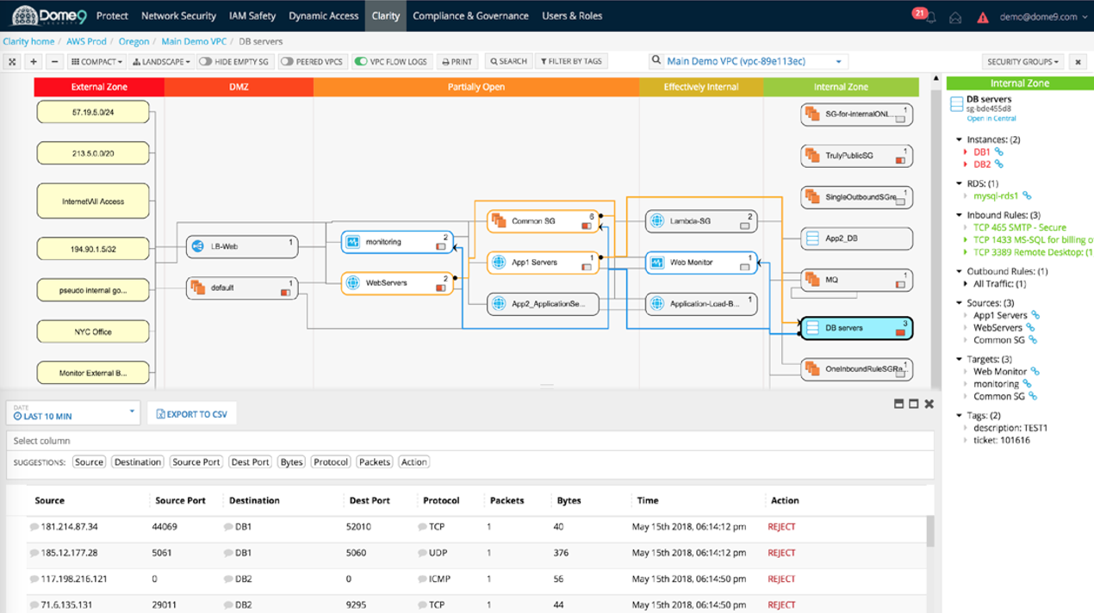Expand the All Traffic outbound rule
Image resolution: width=1094 pixels, height=613 pixels.
(967, 284)
